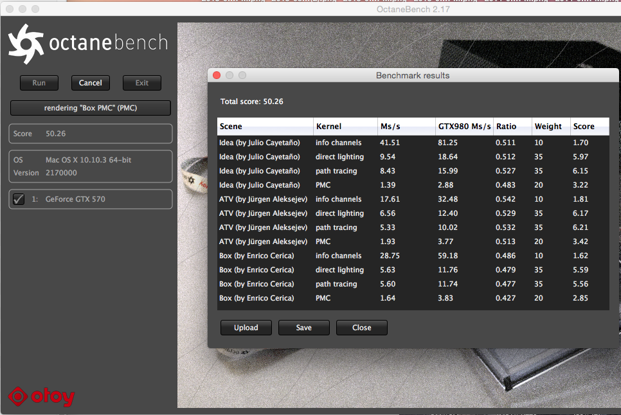This screenshot has height=415, width=621.
Task: Click the Cancel button
Action: pyautogui.click(x=90, y=83)
